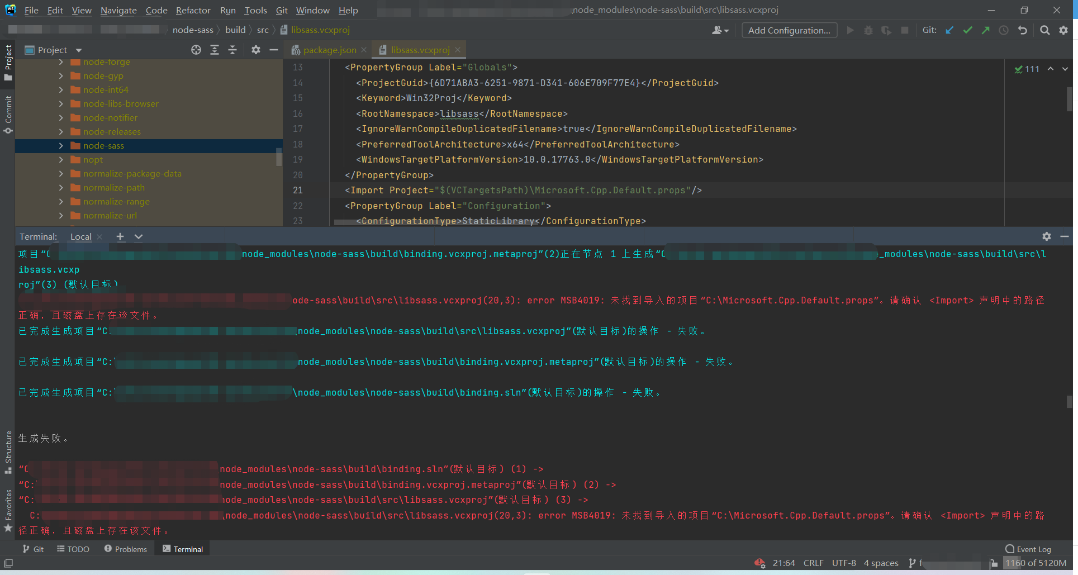Click line 21 Import Project code
The height and width of the screenshot is (575, 1078).
pyautogui.click(x=523, y=190)
